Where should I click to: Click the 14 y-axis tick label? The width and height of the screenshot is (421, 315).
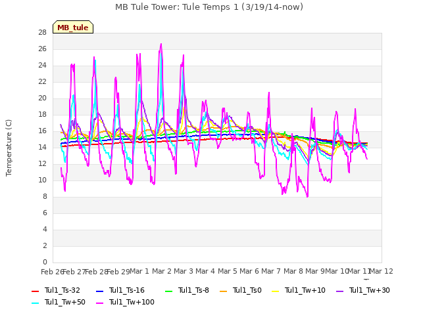click(x=42, y=147)
